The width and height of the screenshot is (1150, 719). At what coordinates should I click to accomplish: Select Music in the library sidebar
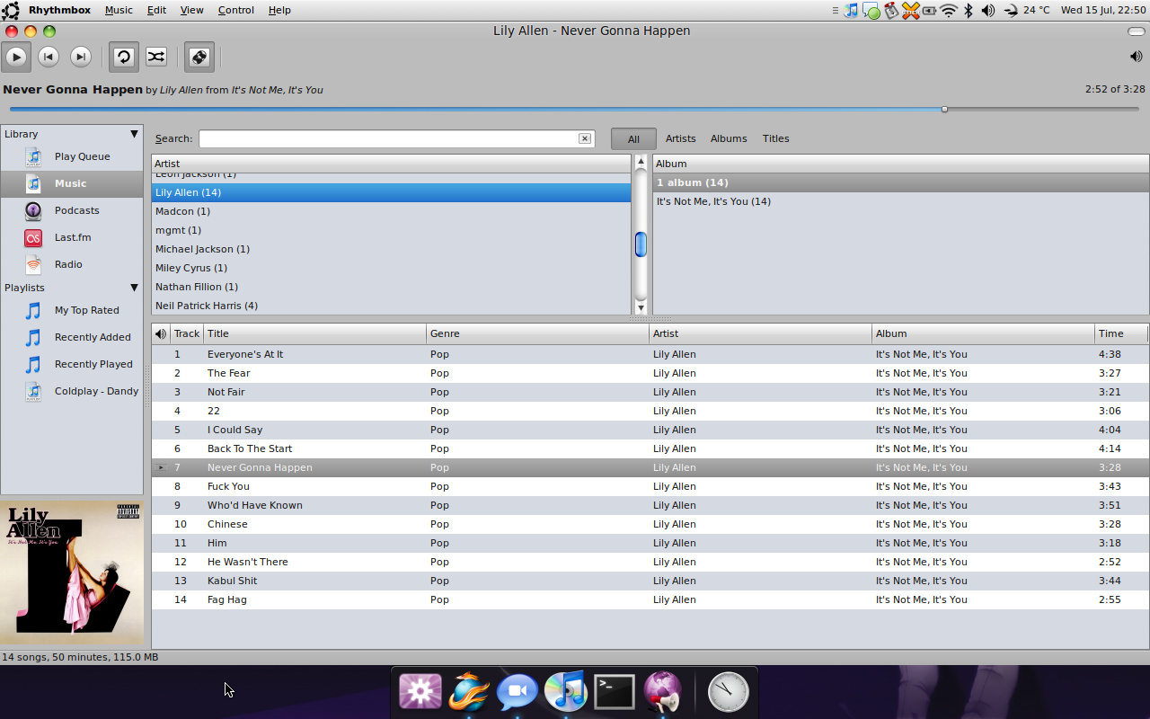[x=72, y=183]
